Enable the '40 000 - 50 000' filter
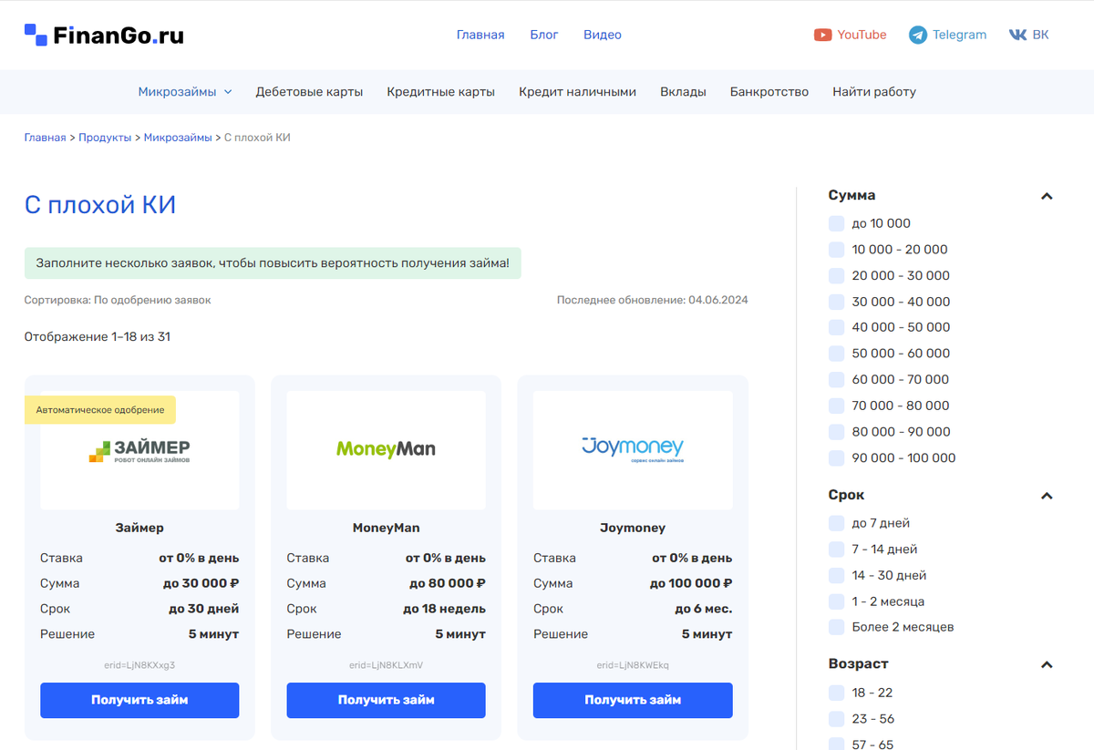Screen dimensions: 1094x750 coord(836,327)
